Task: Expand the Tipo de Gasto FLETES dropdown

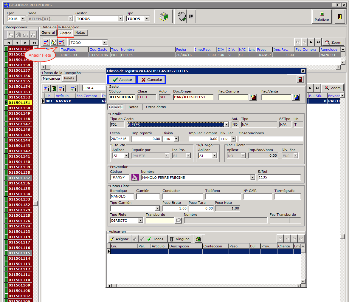Action: [x=226, y=125]
